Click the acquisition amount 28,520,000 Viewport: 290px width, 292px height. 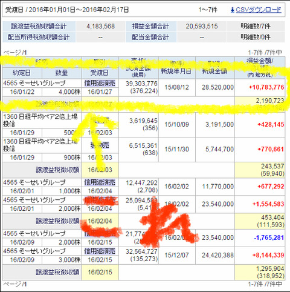coord(217,87)
